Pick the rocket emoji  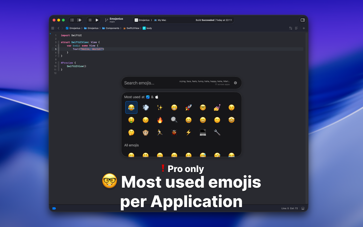click(x=189, y=107)
